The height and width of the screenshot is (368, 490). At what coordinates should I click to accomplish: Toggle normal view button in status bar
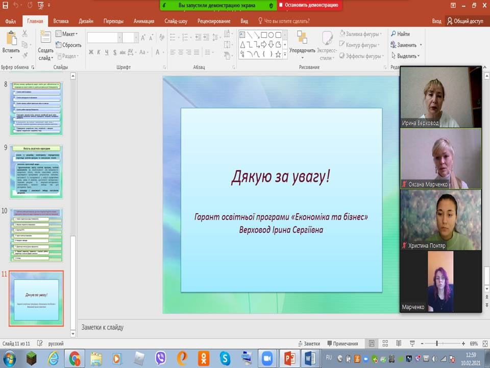point(372,343)
